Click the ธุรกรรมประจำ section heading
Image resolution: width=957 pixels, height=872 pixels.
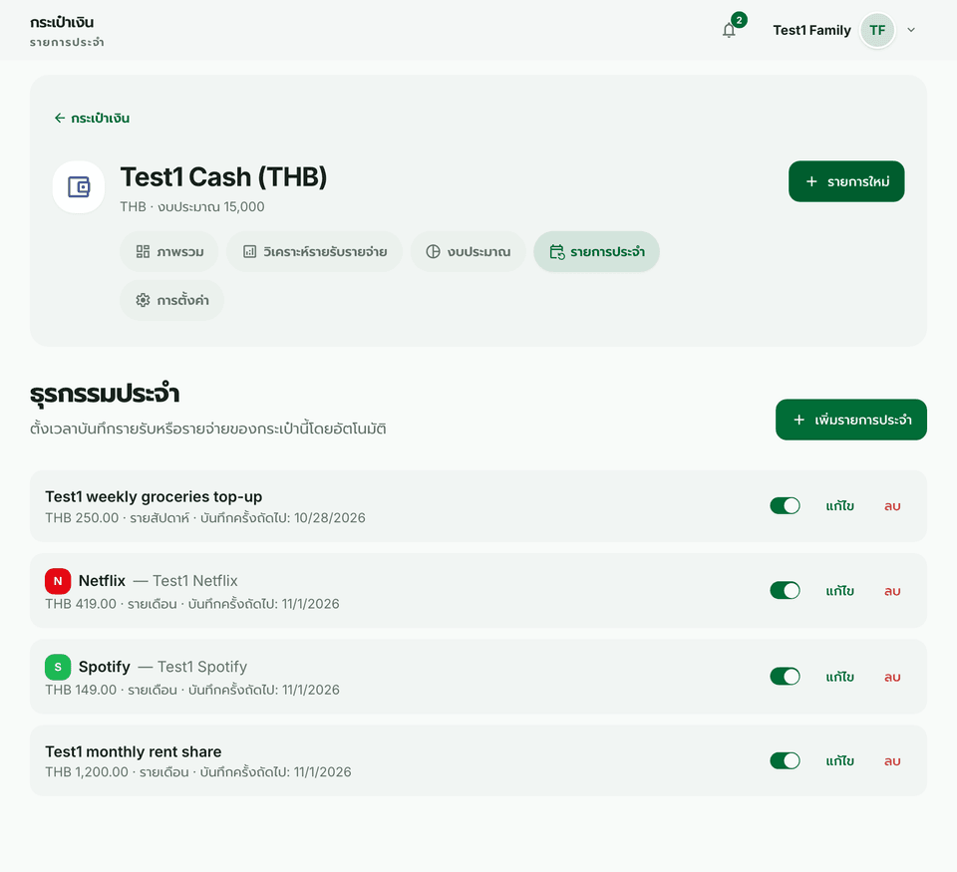[105, 395]
